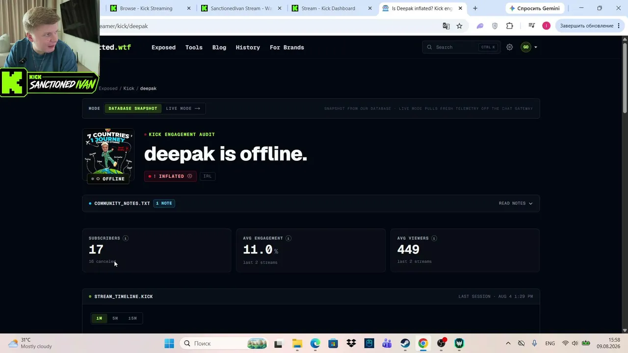
Task: Select Database Snapshot mode
Action: tap(133, 108)
